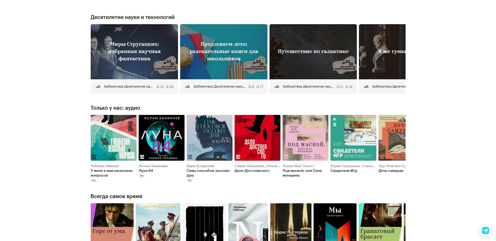Image resolution: width=496 pixels, height=241 pixels.
Task: Open the Мы book cover by Замятин
Action: tap(335, 222)
